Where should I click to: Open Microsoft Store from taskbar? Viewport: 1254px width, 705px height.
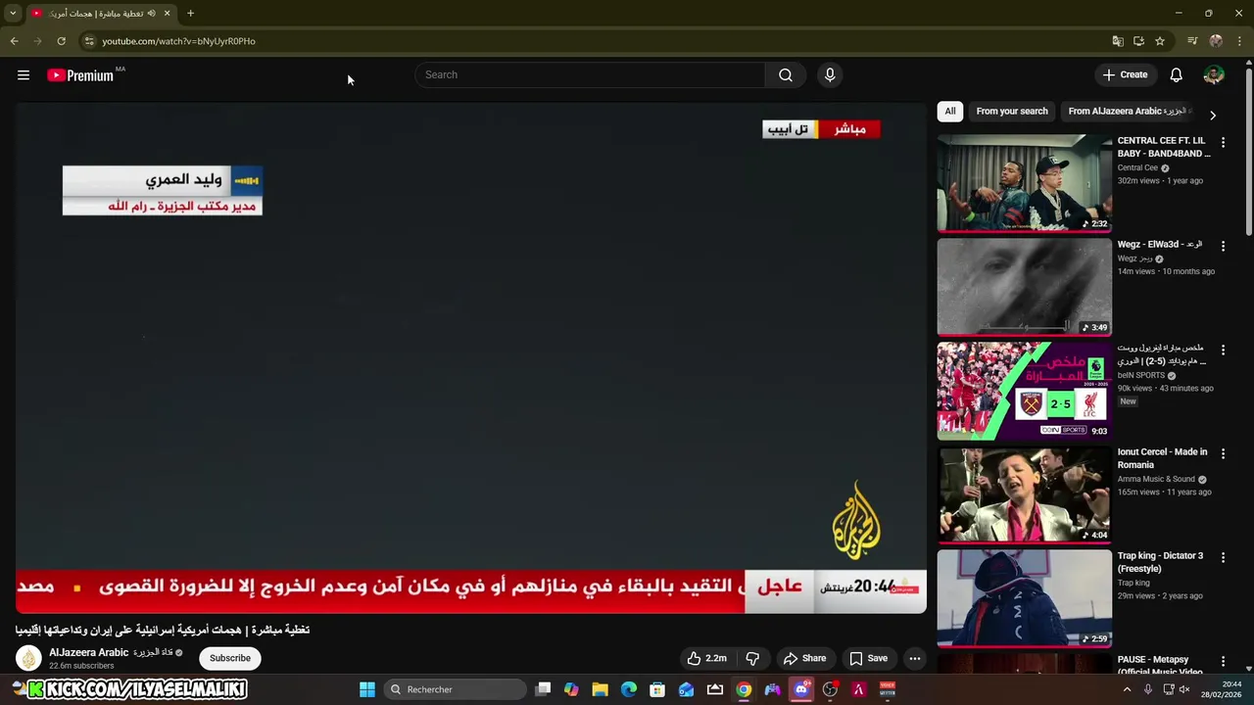[x=657, y=689]
